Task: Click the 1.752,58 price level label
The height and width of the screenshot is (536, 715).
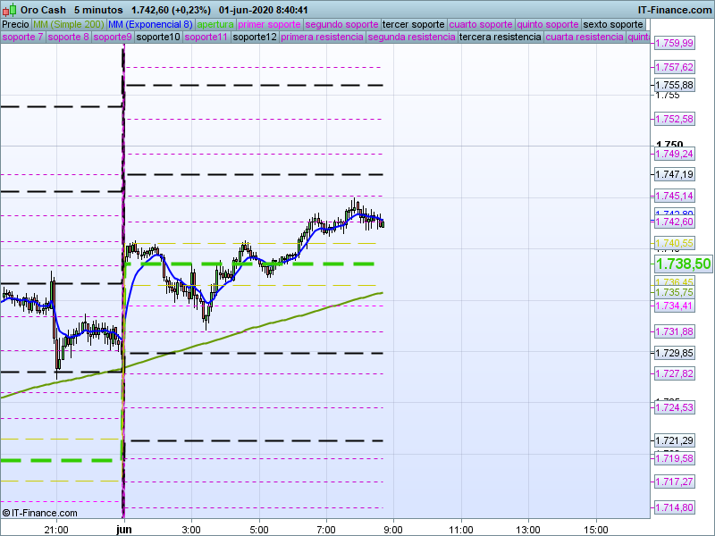Action: point(675,120)
